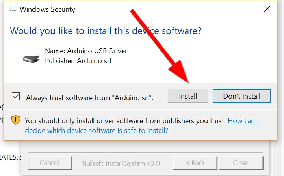Click the yellow warning shield icon

[16, 120]
